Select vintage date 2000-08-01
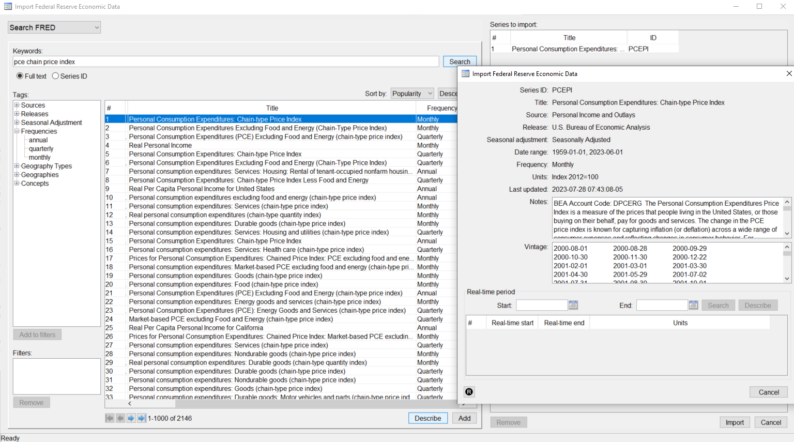The width and height of the screenshot is (794, 442). [x=571, y=248]
